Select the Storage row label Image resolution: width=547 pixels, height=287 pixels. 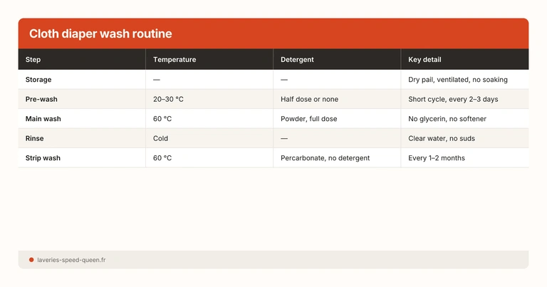(x=38, y=80)
